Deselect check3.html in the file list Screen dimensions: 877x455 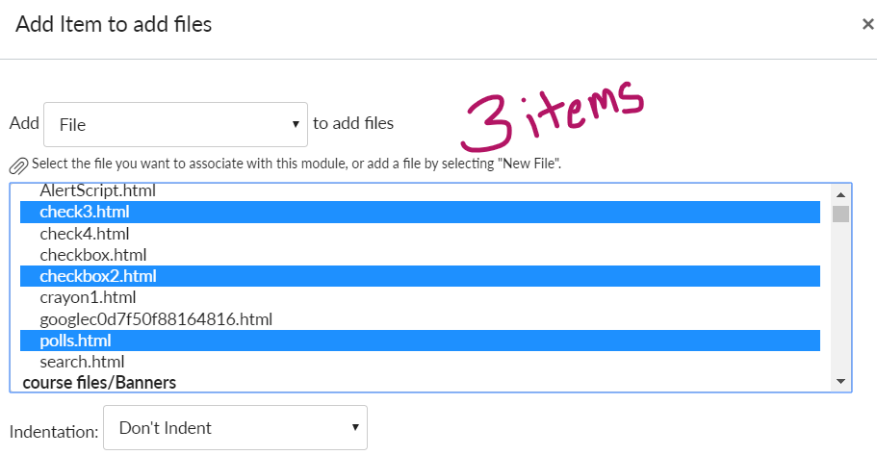(85, 212)
